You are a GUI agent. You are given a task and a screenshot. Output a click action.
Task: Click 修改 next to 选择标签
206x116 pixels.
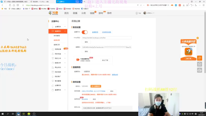pos(94,99)
